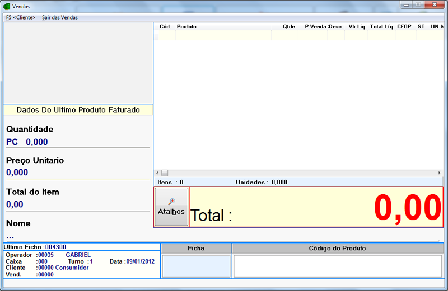Viewport: 448px width, 291px height.
Task: Click the Atalhos shortcuts button
Action: [171, 207]
